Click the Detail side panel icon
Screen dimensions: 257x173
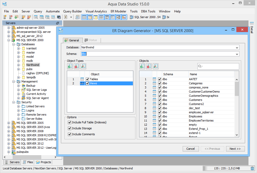252,23
